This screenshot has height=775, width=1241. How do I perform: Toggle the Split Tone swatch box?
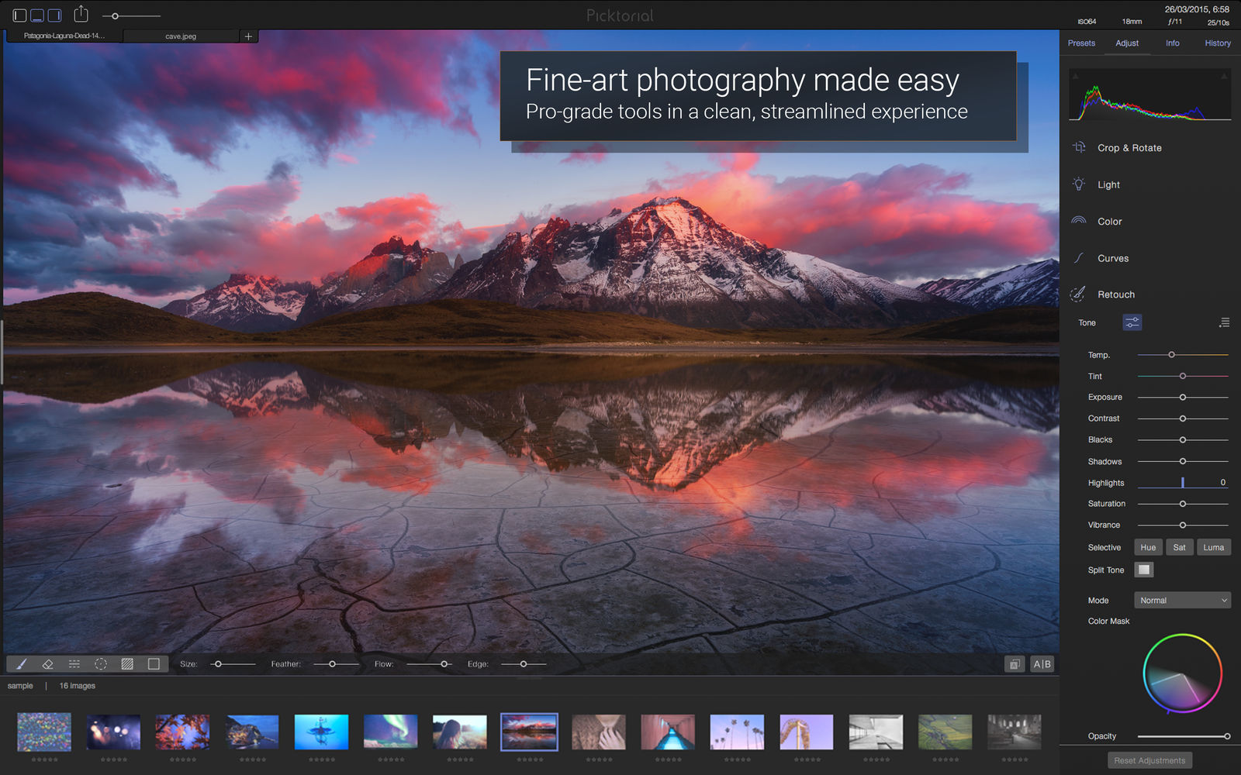pyautogui.click(x=1144, y=570)
